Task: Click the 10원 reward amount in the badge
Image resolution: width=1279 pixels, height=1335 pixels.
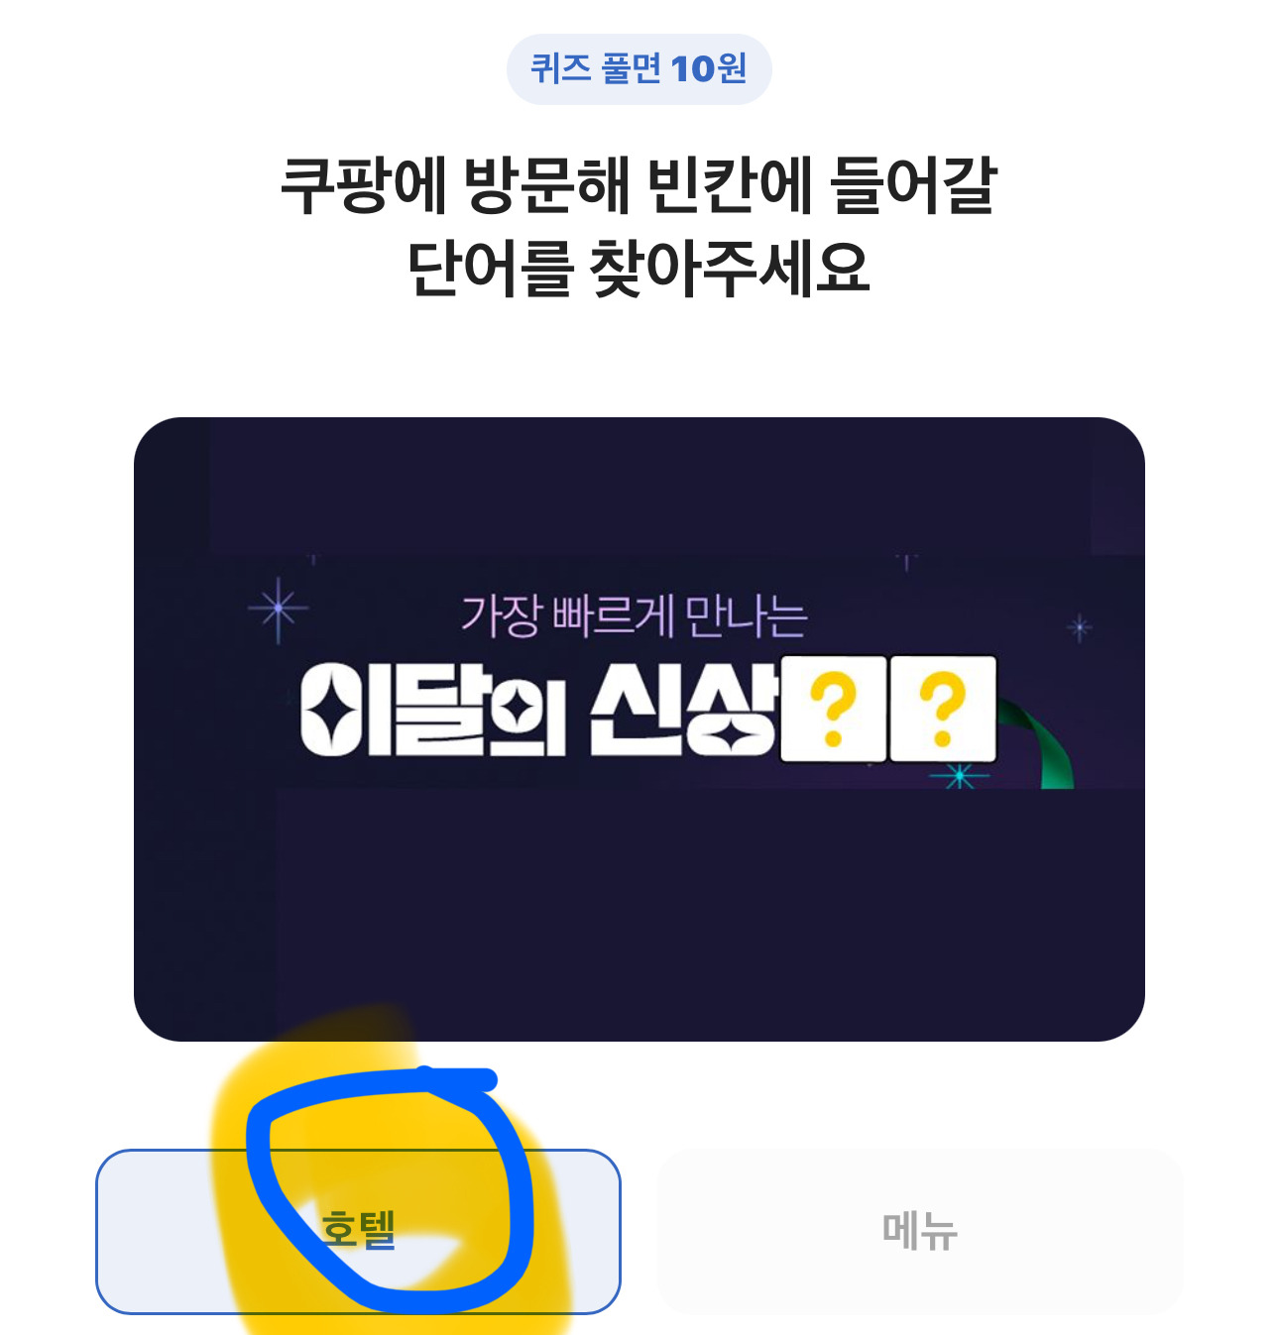Action: click(x=708, y=69)
